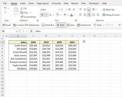Click the Name Box showing B2
The image size is (122, 97).
[8, 31]
